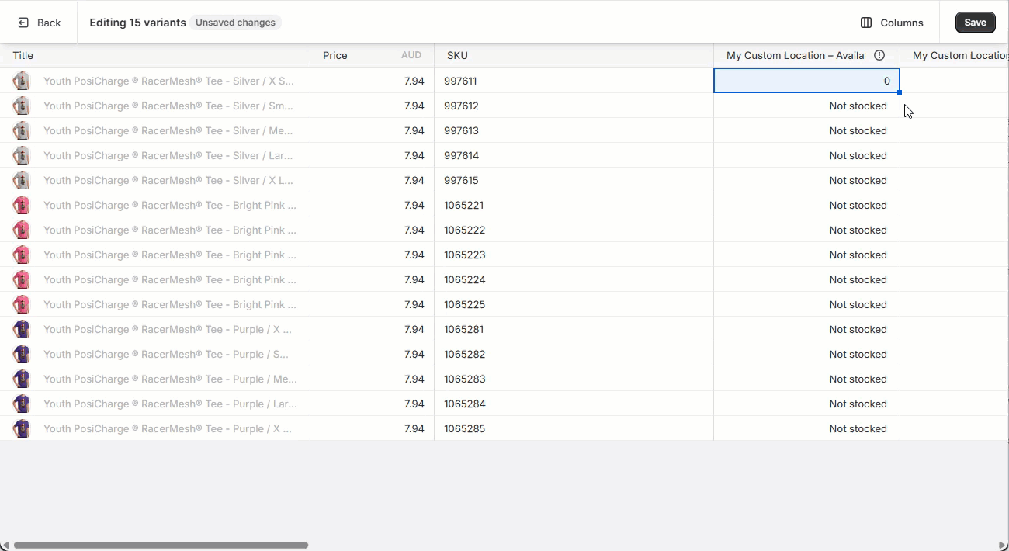This screenshot has width=1009, height=551.
Task: Click SKU cell 1065283
Action: tap(574, 379)
